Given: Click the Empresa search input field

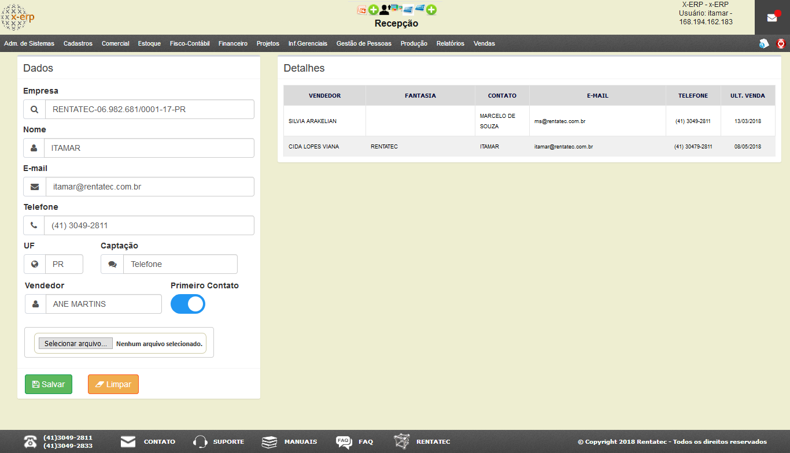Looking at the screenshot, I should 150,109.
